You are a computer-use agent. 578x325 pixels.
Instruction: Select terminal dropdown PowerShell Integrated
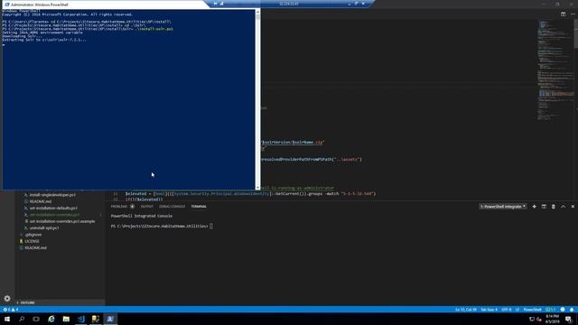503,207
